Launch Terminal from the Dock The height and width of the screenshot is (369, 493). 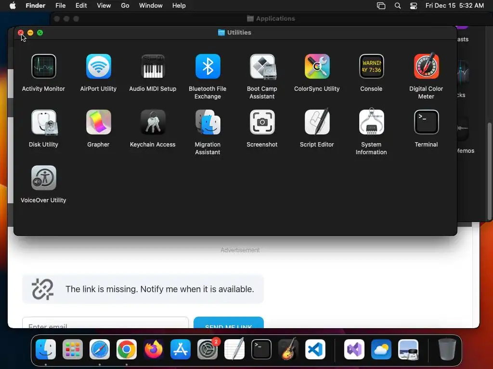[x=261, y=349]
